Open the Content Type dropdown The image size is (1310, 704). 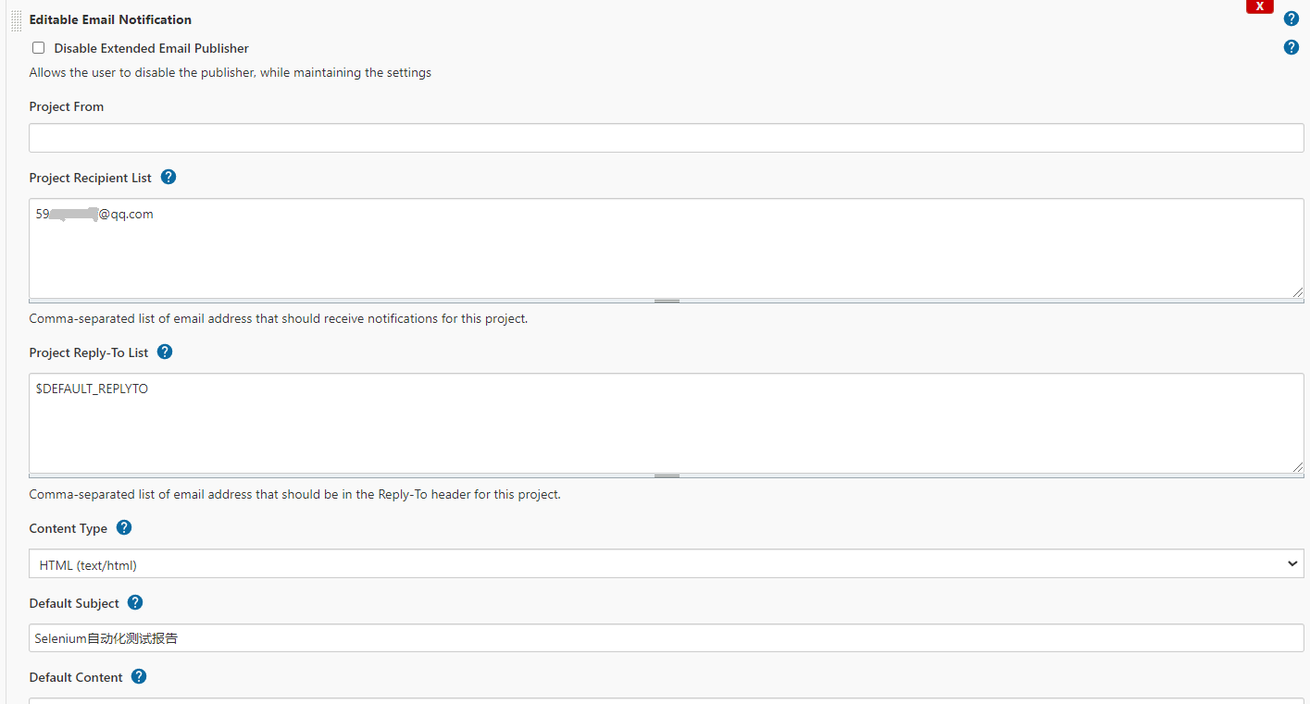pos(667,563)
